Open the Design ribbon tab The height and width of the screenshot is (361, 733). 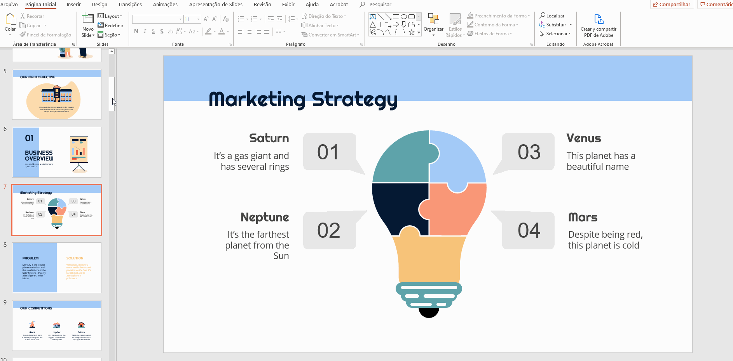pos(99,5)
